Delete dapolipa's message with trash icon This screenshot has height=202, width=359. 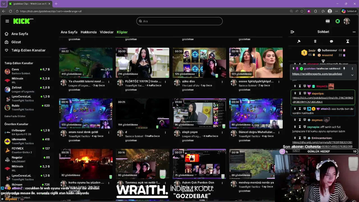[x=295, y=93]
